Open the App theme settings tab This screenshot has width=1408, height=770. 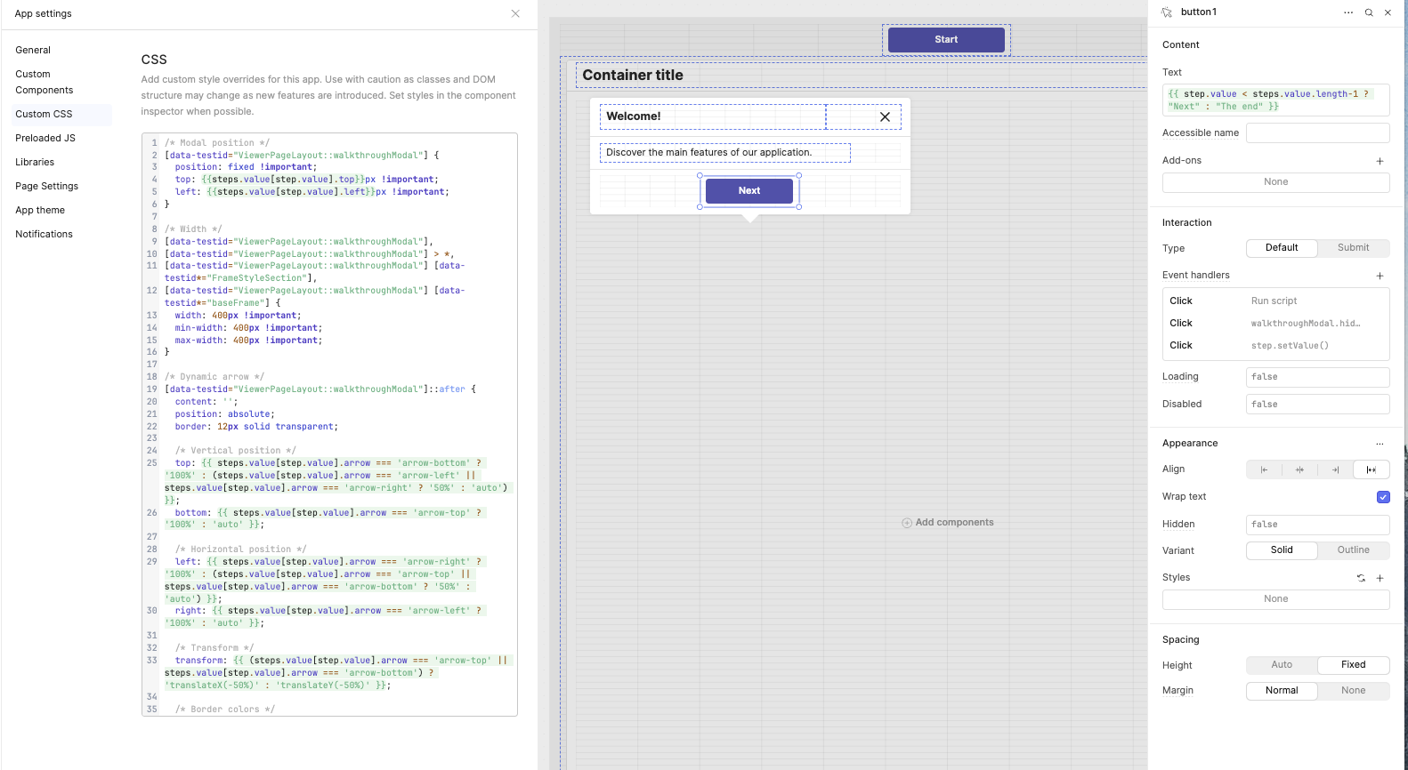tap(40, 211)
